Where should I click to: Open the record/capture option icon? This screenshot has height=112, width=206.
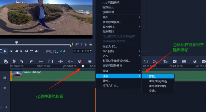click(80, 61)
